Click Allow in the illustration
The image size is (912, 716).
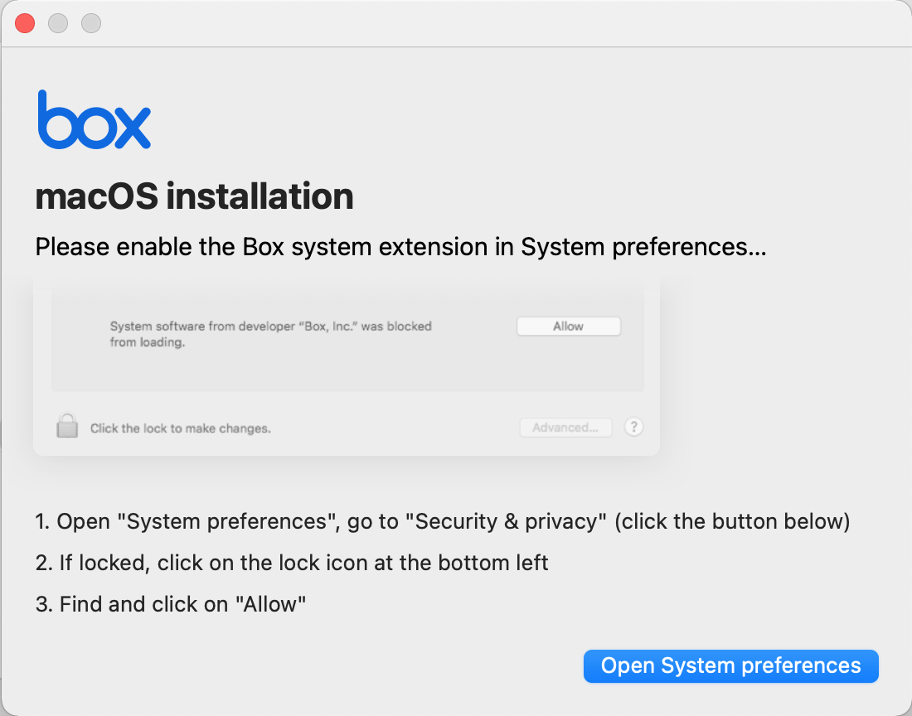568,326
